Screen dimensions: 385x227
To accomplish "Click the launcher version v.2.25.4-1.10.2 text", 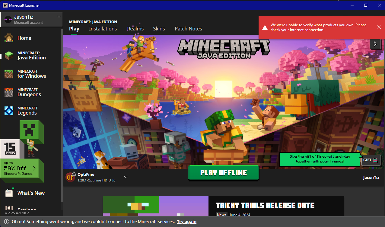I will click(x=17, y=213).
